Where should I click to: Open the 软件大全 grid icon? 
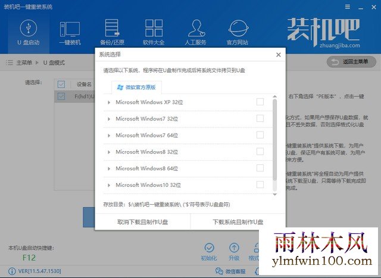(154, 28)
